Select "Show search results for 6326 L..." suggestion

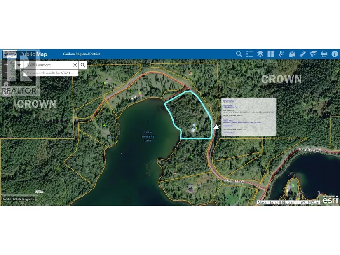click(50, 73)
